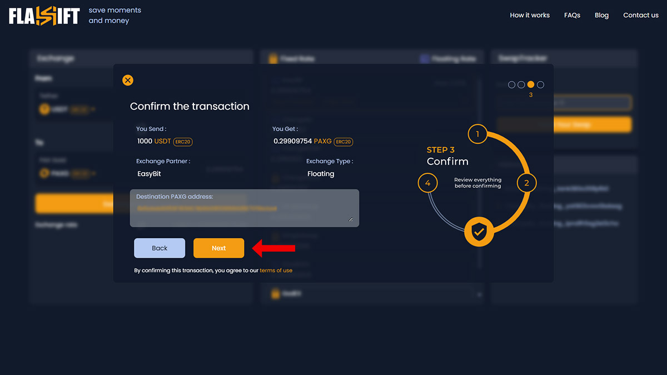This screenshot has width=667, height=375.
Task: Select step 1 circle in the progress ring
Action: (477, 134)
